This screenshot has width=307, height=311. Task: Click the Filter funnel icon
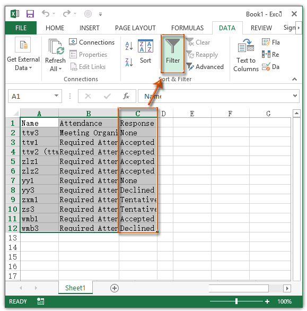click(x=172, y=46)
